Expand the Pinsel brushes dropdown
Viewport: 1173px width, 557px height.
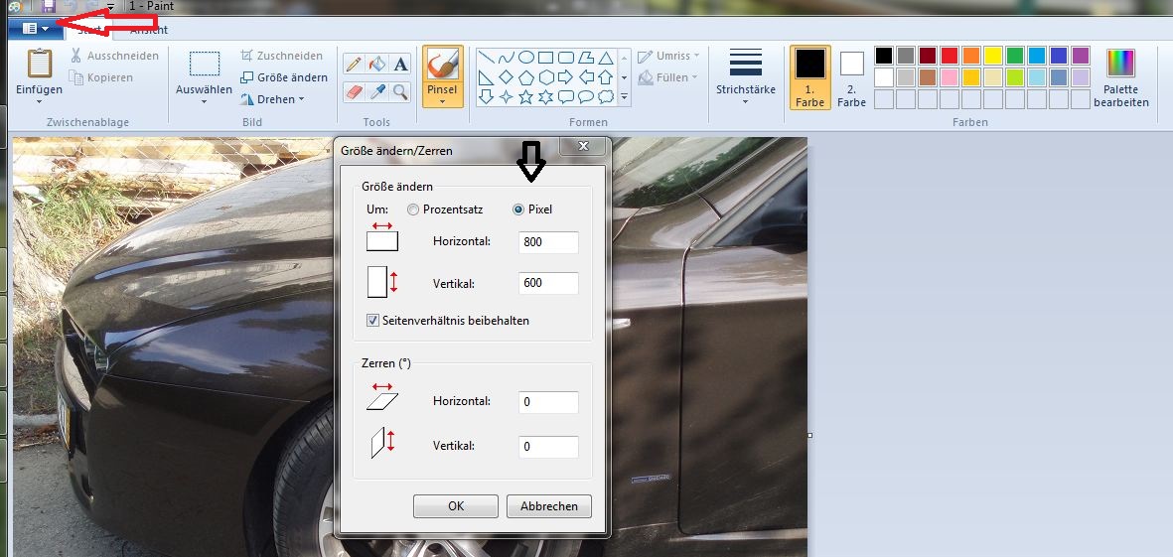(x=441, y=101)
